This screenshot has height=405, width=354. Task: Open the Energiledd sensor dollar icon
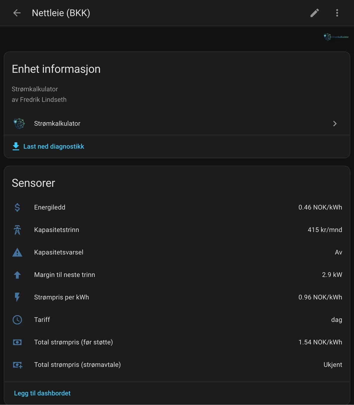click(x=17, y=207)
